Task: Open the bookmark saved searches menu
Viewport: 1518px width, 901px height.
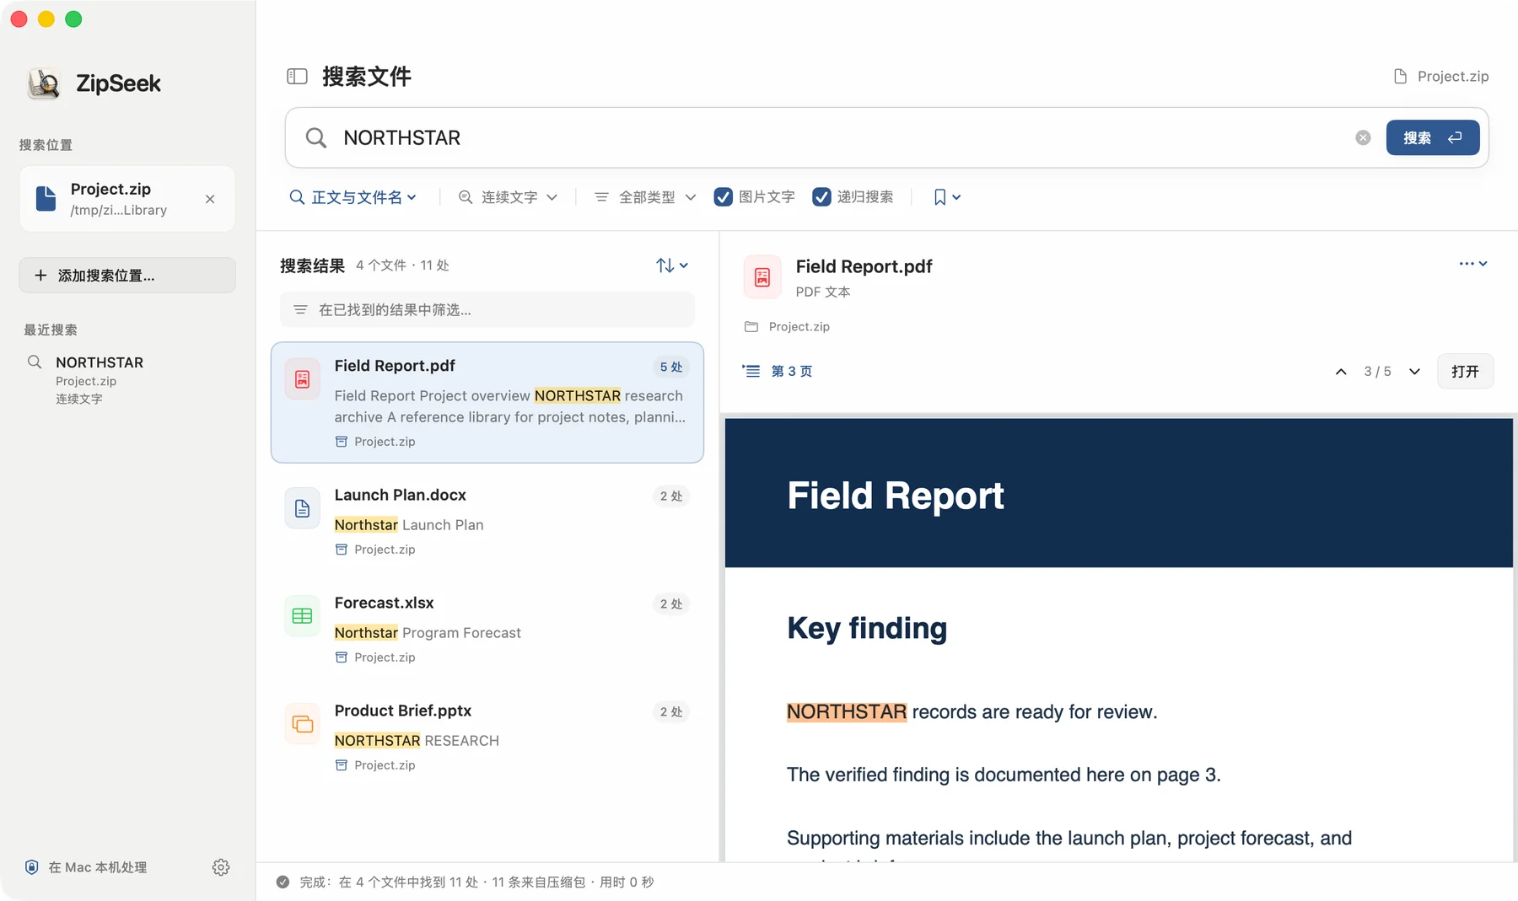Action: coord(947,197)
